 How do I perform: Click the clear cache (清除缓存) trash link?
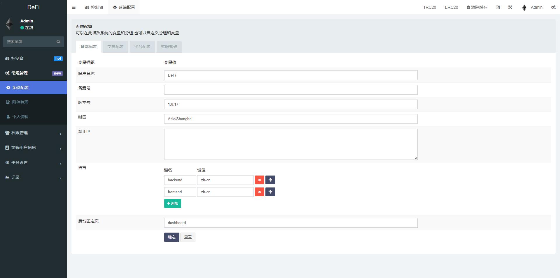[477, 7]
